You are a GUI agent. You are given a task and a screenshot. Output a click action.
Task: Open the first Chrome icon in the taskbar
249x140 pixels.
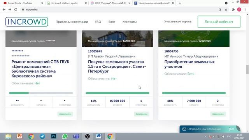tap(31, 136)
